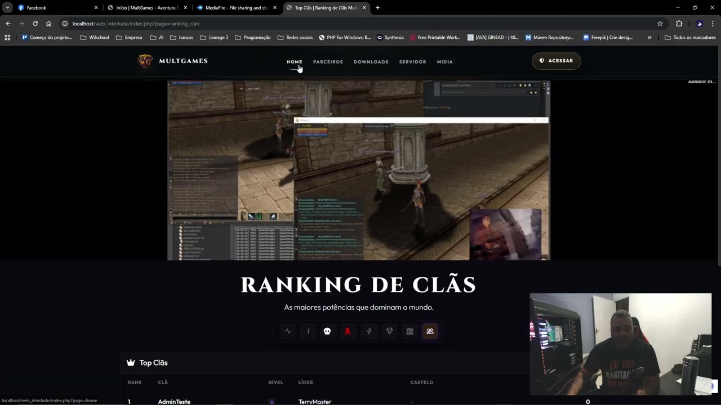Click the NÍVEL column header
This screenshot has height=405, width=721.
[275, 382]
